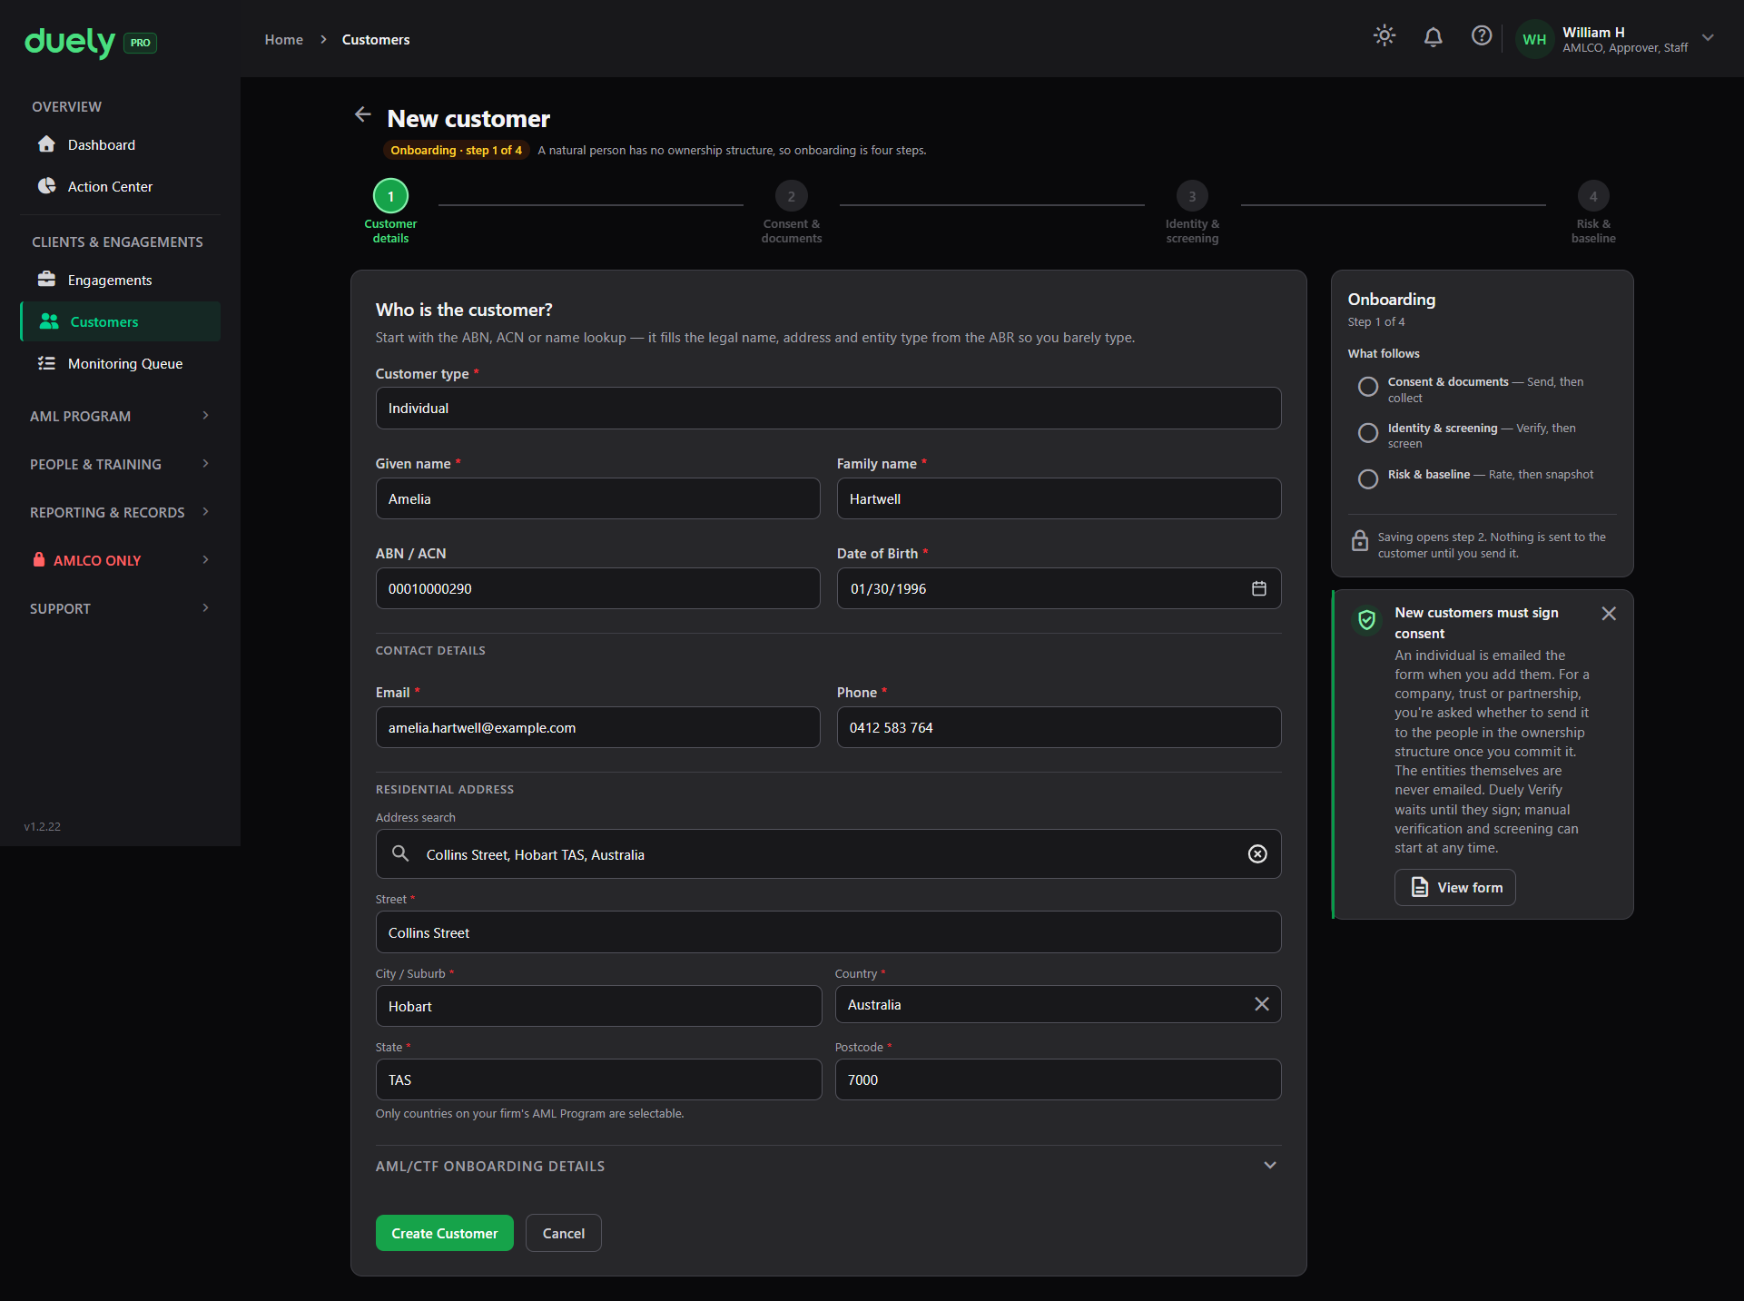Open the Country combo box

tap(1058, 1004)
